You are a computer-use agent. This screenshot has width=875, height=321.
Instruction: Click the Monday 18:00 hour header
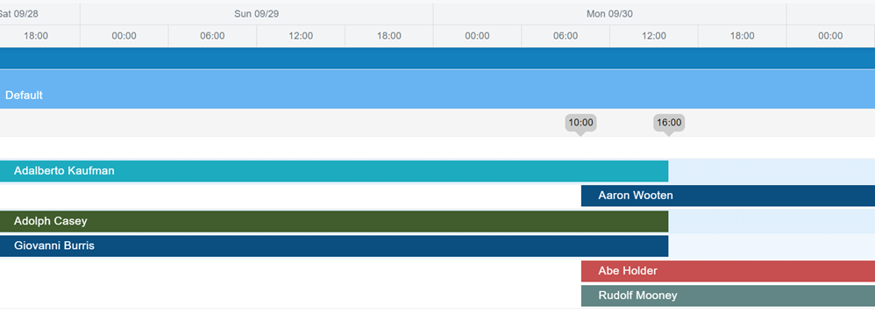[743, 36]
